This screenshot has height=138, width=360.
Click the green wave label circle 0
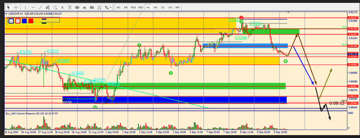95,107
